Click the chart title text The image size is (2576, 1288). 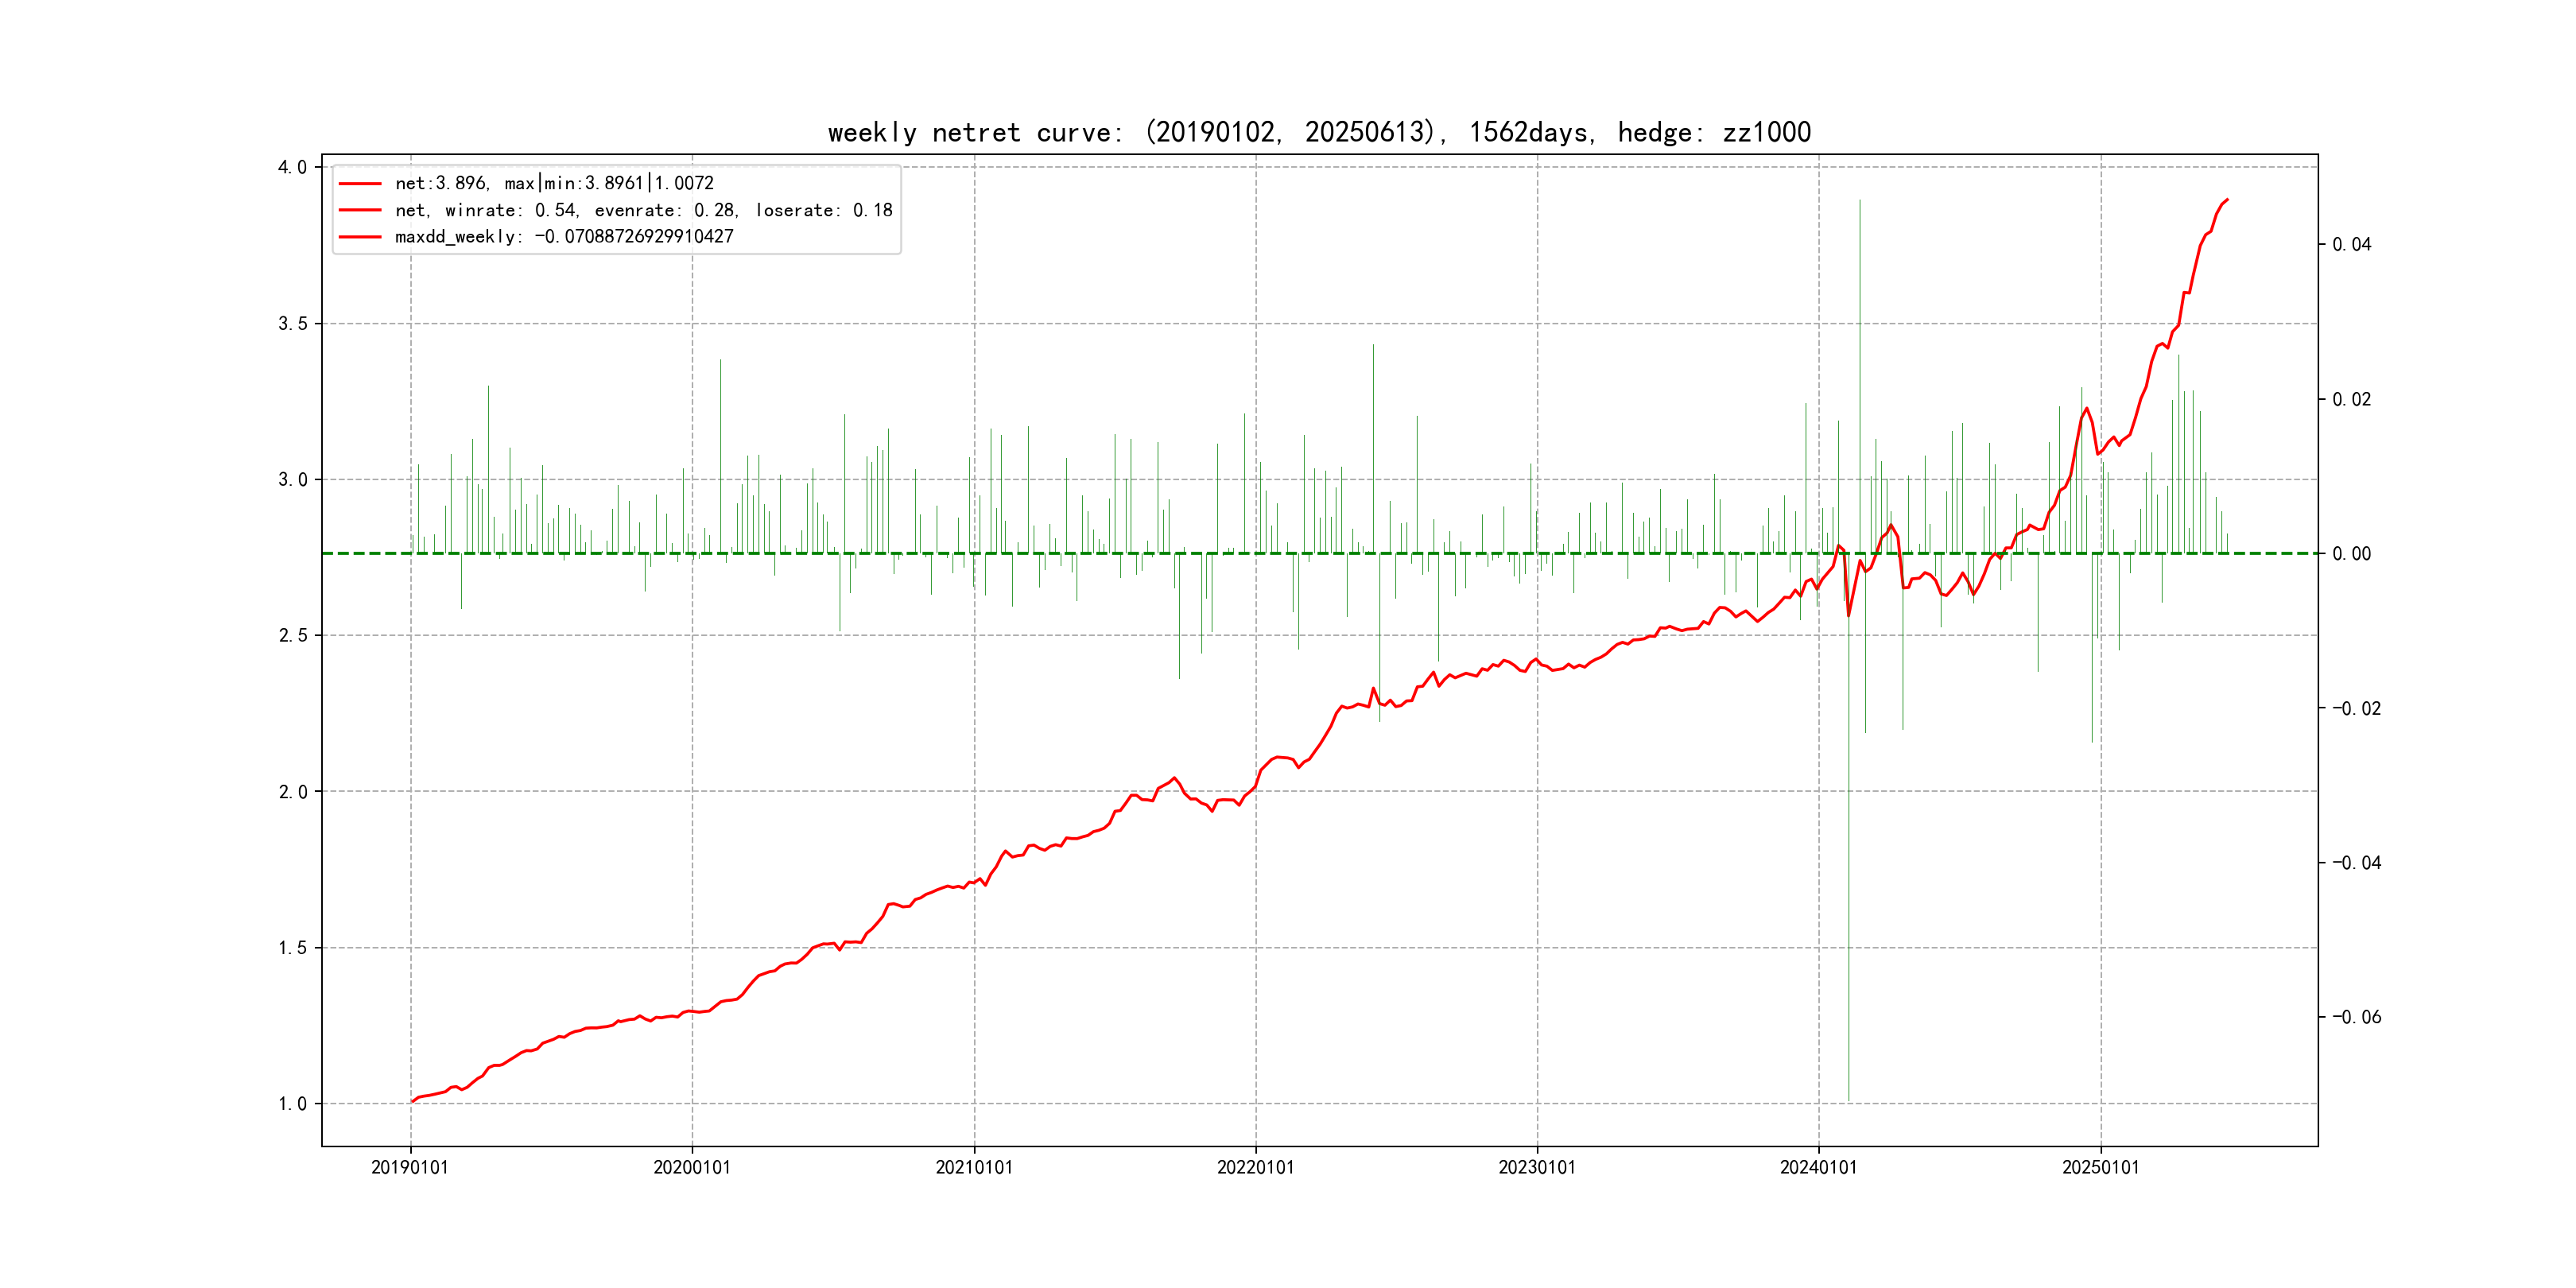(1319, 132)
